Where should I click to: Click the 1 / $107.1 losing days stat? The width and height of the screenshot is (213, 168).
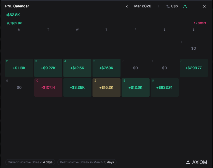tap(200, 23)
